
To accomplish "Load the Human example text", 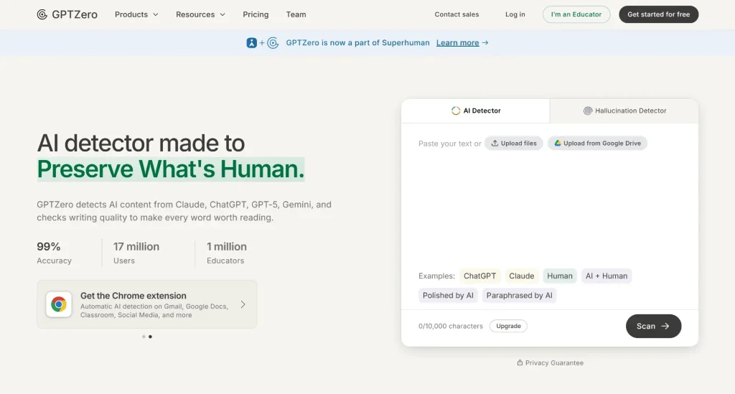I will coord(560,276).
